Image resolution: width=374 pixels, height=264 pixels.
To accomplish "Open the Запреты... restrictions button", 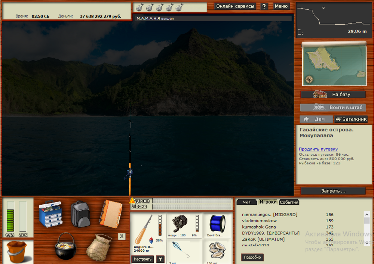I will point(333,191).
